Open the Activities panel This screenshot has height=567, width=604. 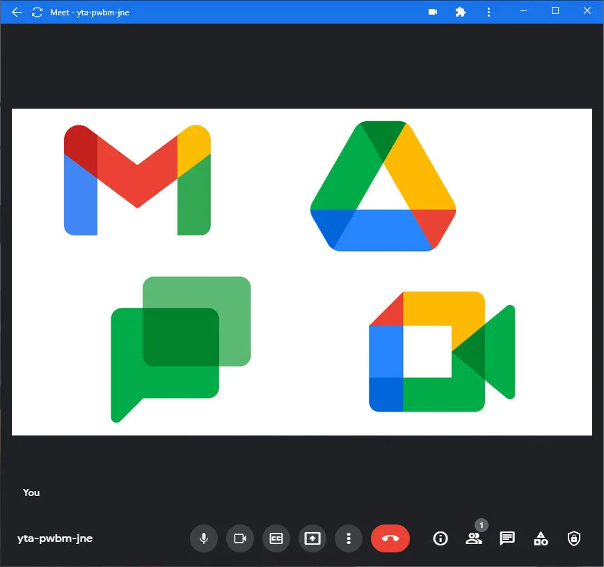click(541, 538)
